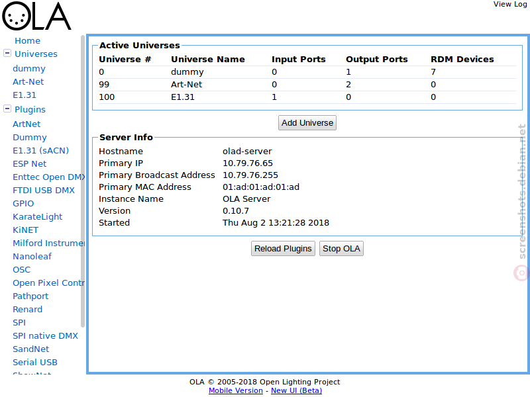The image size is (530, 397).
Task: Open the SPI plugin
Action: pos(19,323)
